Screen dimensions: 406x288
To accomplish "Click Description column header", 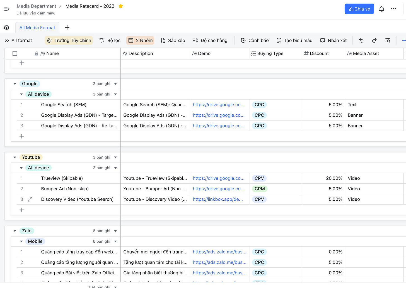I will coord(155,53).
